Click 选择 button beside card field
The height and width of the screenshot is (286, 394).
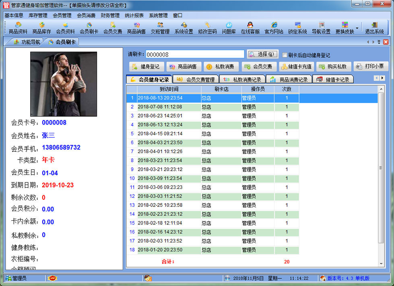[262, 54]
